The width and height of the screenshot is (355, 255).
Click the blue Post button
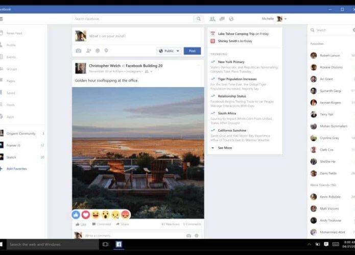(192, 51)
